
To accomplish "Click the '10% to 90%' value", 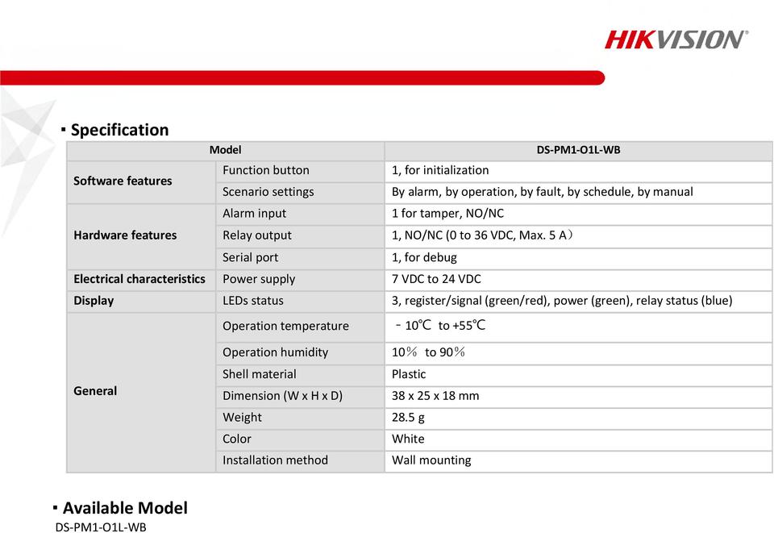I will coord(428,352).
